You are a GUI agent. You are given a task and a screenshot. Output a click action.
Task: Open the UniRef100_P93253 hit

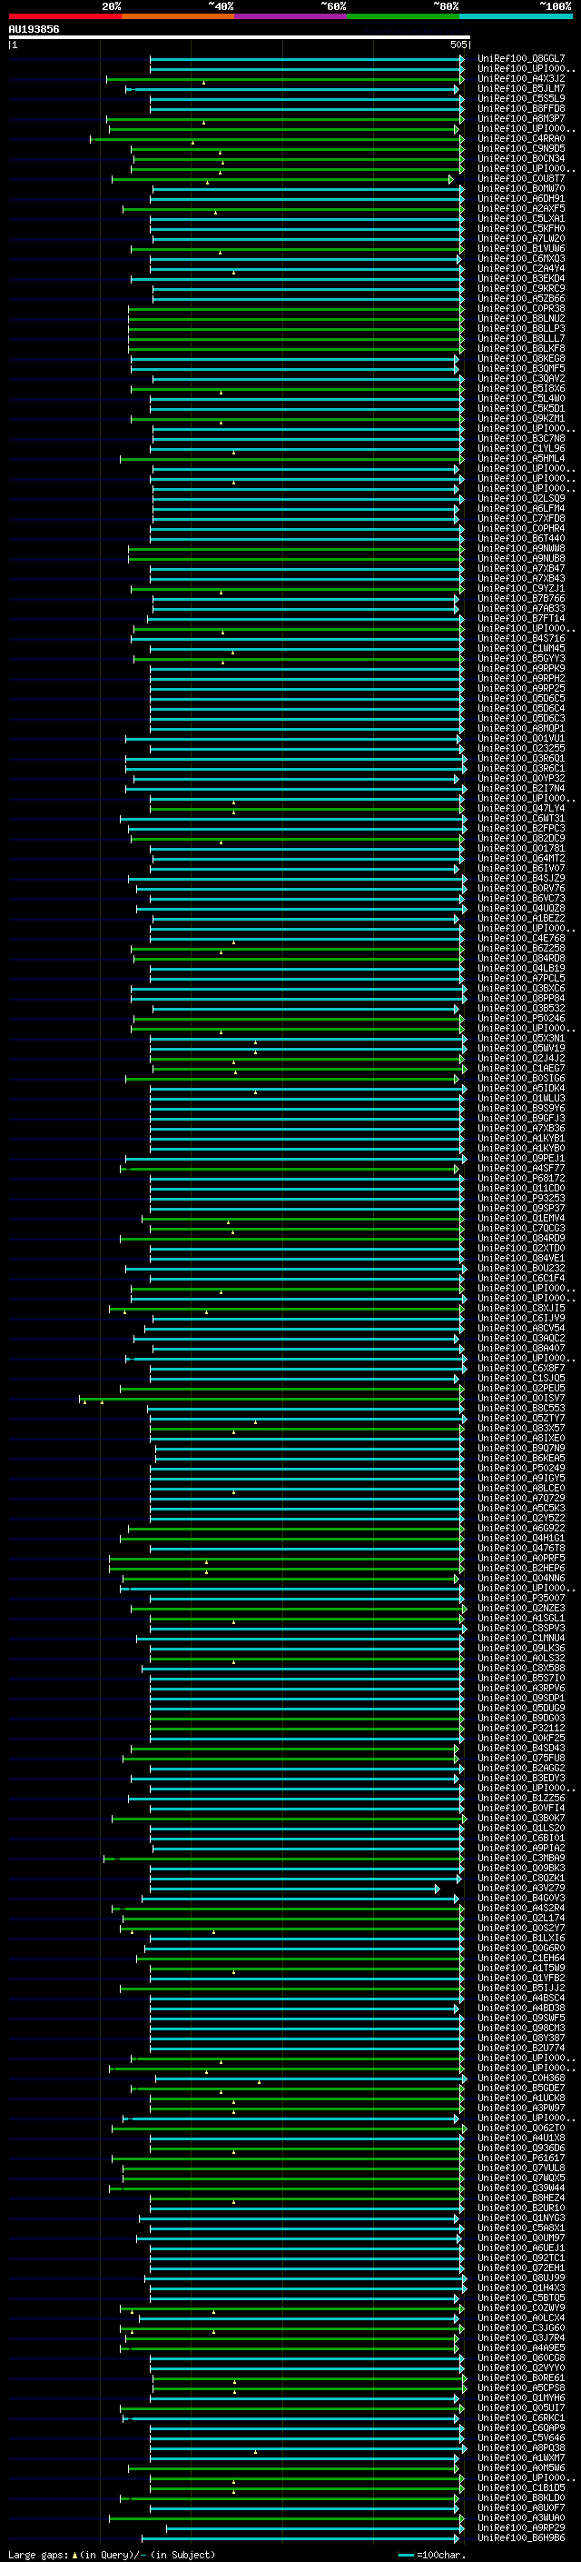pyautogui.click(x=520, y=1199)
